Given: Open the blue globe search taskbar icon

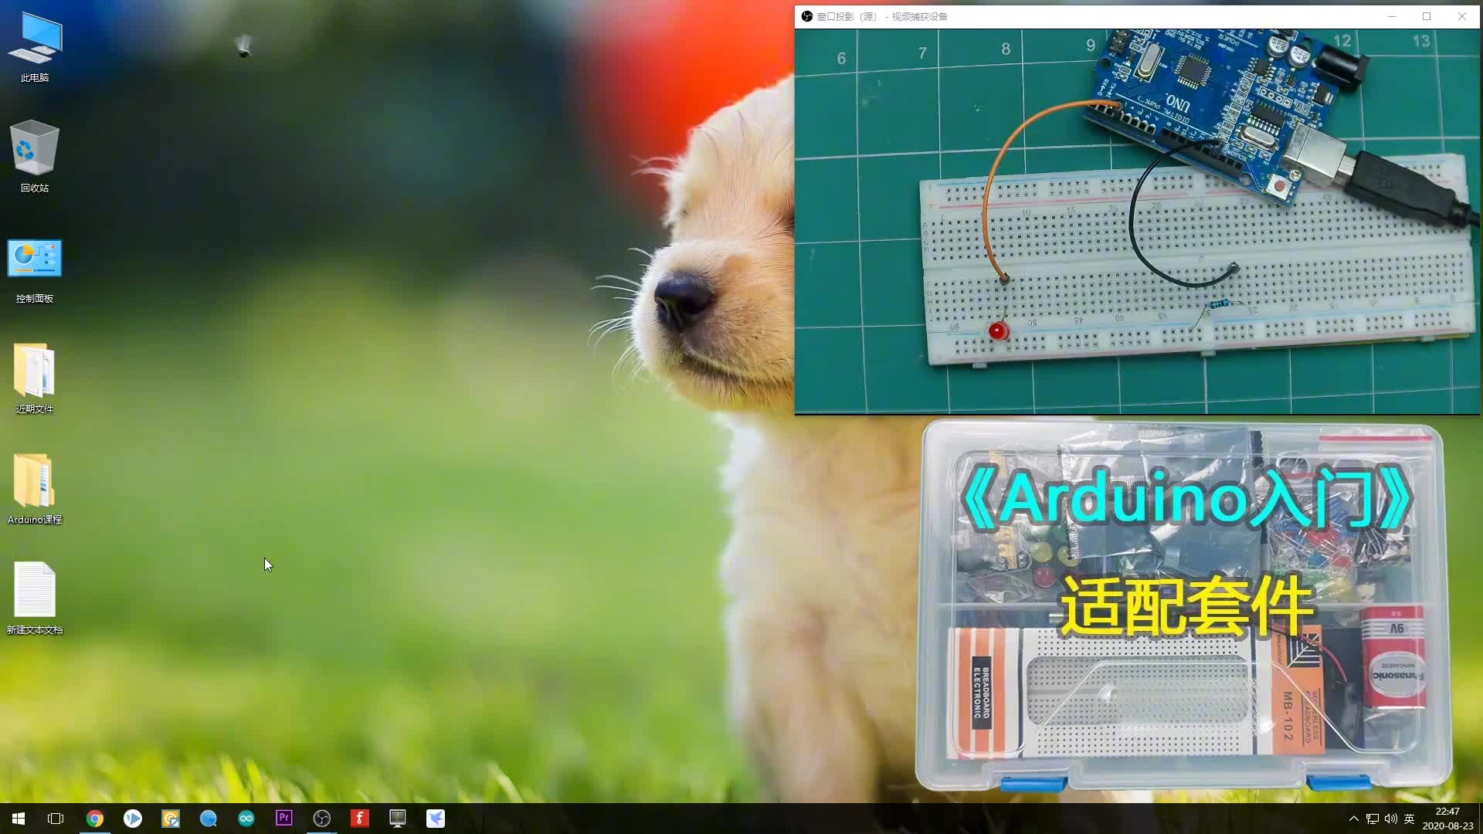Looking at the screenshot, I should (x=209, y=819).
